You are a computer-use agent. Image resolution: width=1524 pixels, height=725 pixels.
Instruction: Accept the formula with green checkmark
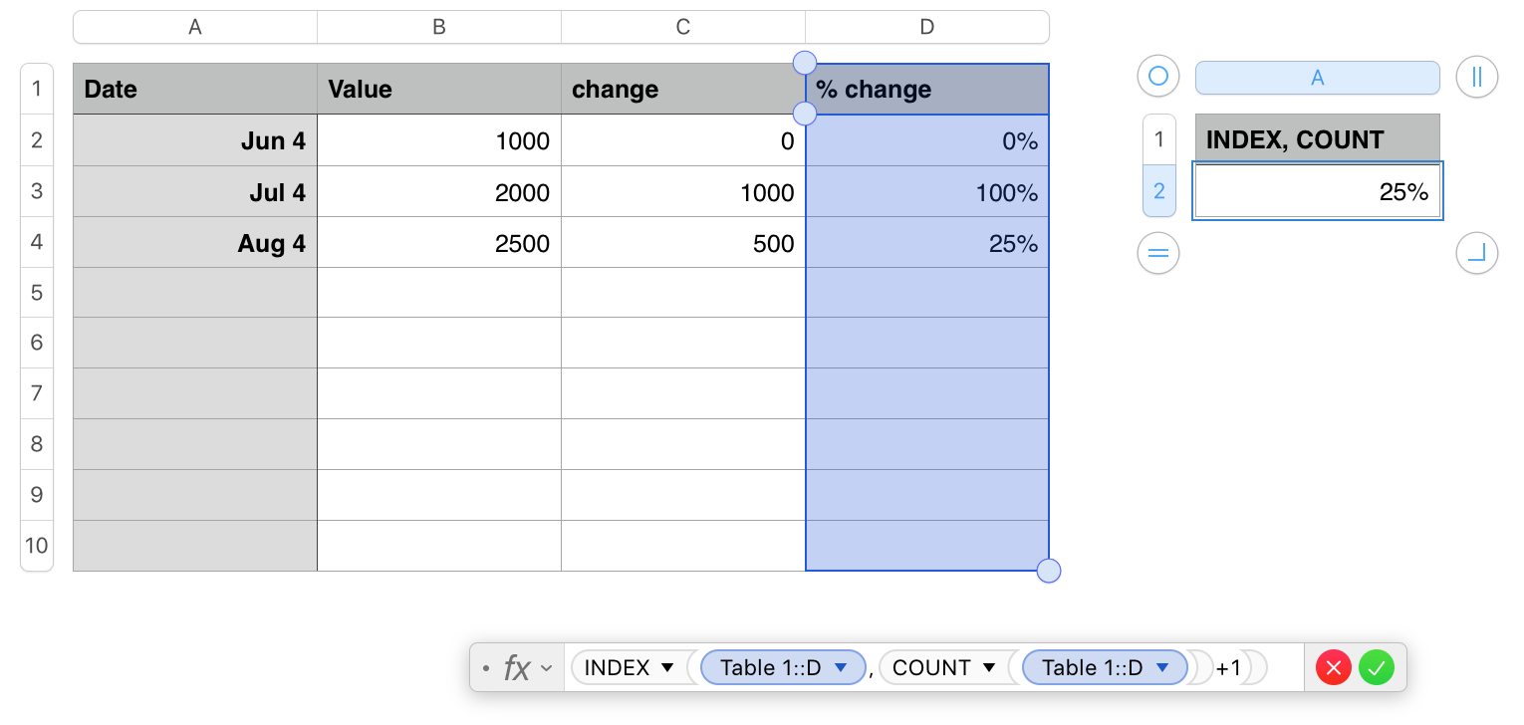pyautogui.click(x=1377, y=667)
